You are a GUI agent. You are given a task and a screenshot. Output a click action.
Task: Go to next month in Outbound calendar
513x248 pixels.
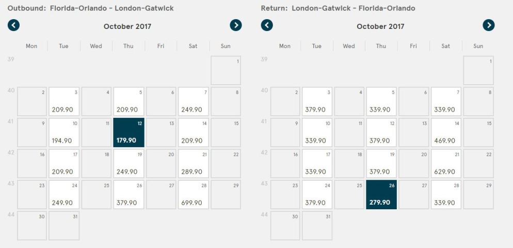[x=236, y=25]
